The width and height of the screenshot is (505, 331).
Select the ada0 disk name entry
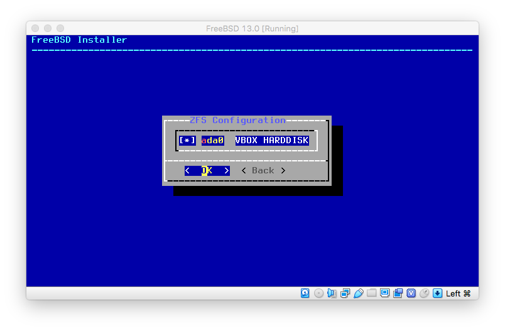tap(212, 141)
